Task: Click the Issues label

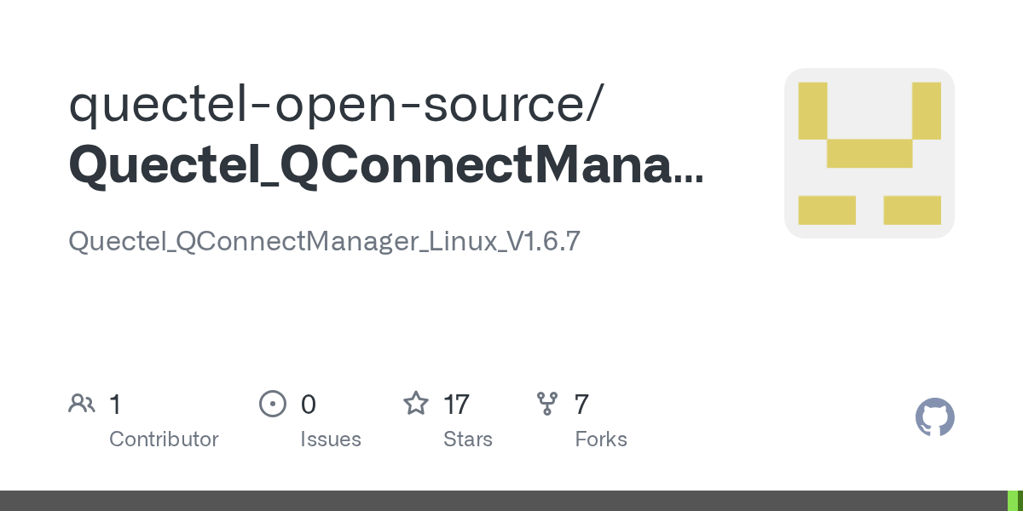Action: (x=330, y=439)
